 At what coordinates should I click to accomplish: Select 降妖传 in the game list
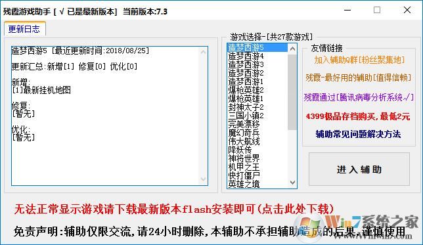click(257, 150)
